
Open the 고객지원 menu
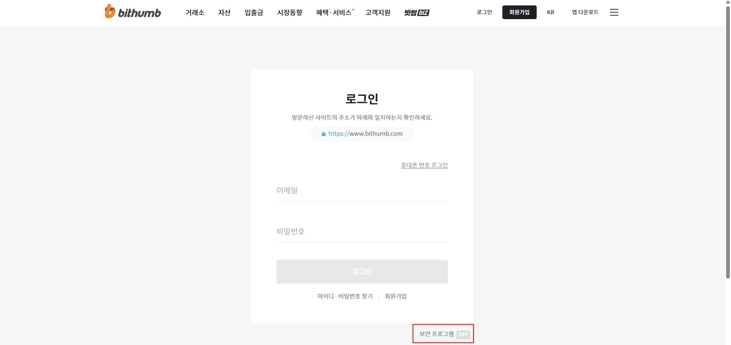pos(378,13)
